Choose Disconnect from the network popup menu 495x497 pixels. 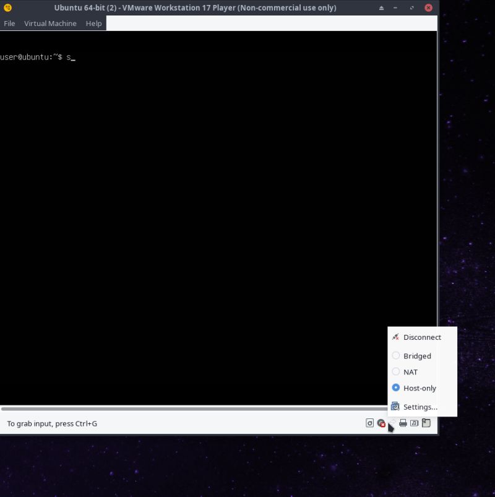click(422, 337)
